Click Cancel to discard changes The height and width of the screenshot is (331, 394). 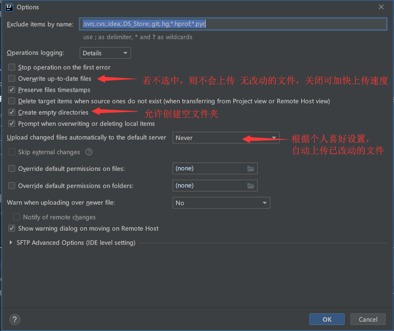(x=368, y=319)
